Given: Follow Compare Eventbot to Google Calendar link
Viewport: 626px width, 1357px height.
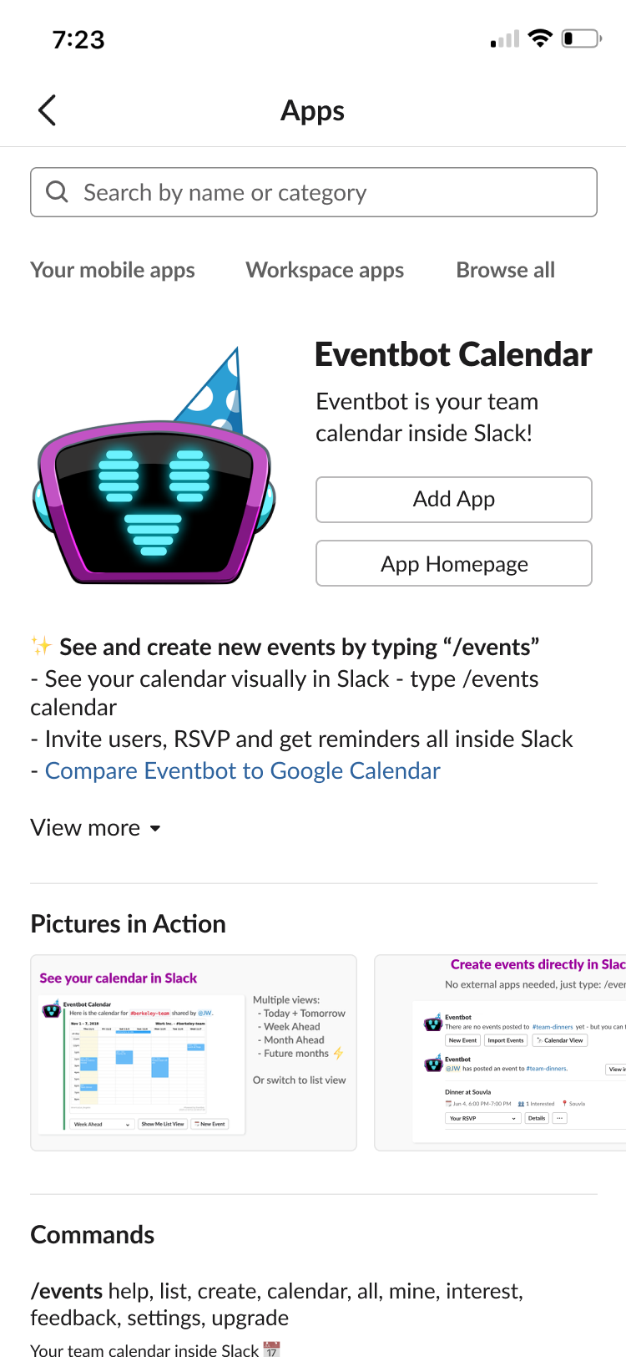Looking at the screenshot, I should 243,770.
